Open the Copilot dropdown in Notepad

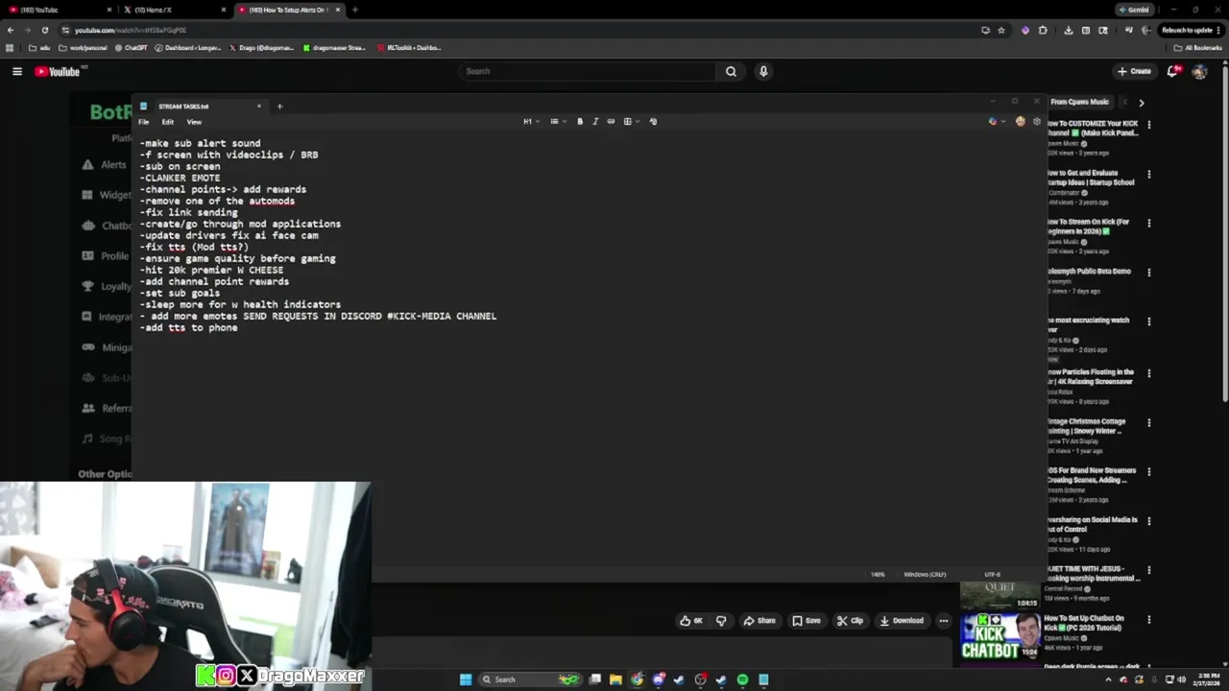[x=998, y=121]
